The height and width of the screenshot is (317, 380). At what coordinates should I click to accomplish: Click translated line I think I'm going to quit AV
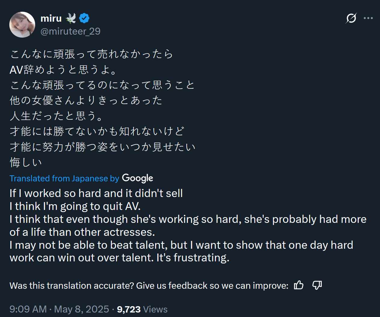pos(75,206)
